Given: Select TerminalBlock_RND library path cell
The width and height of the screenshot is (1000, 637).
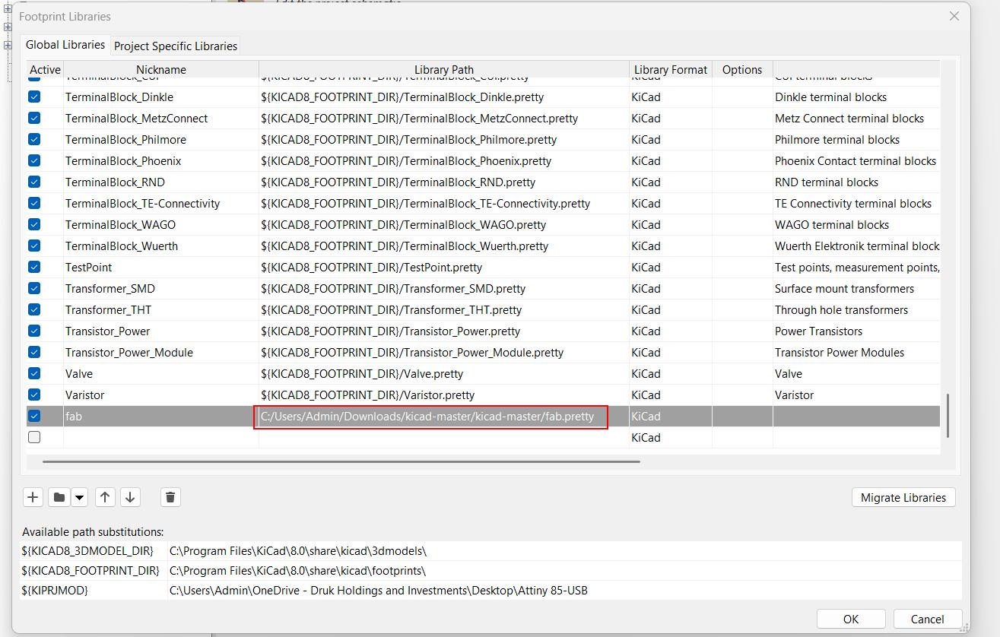Looking at the screenshot, I should [x=444, y=182].
